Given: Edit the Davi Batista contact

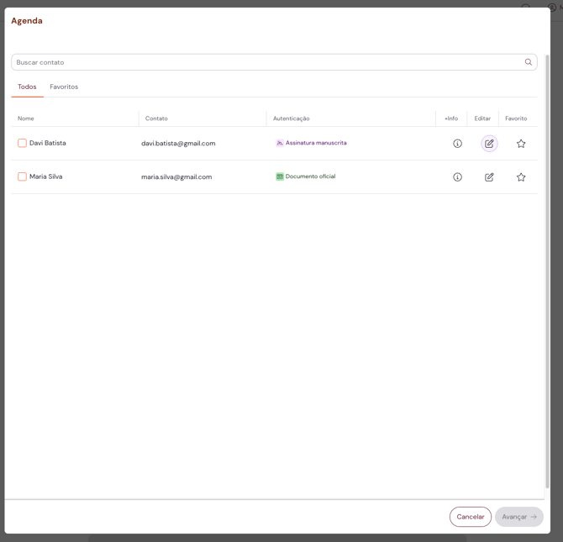Looking at the screenshot, I should pyautogui.click(x=489, y=144).
